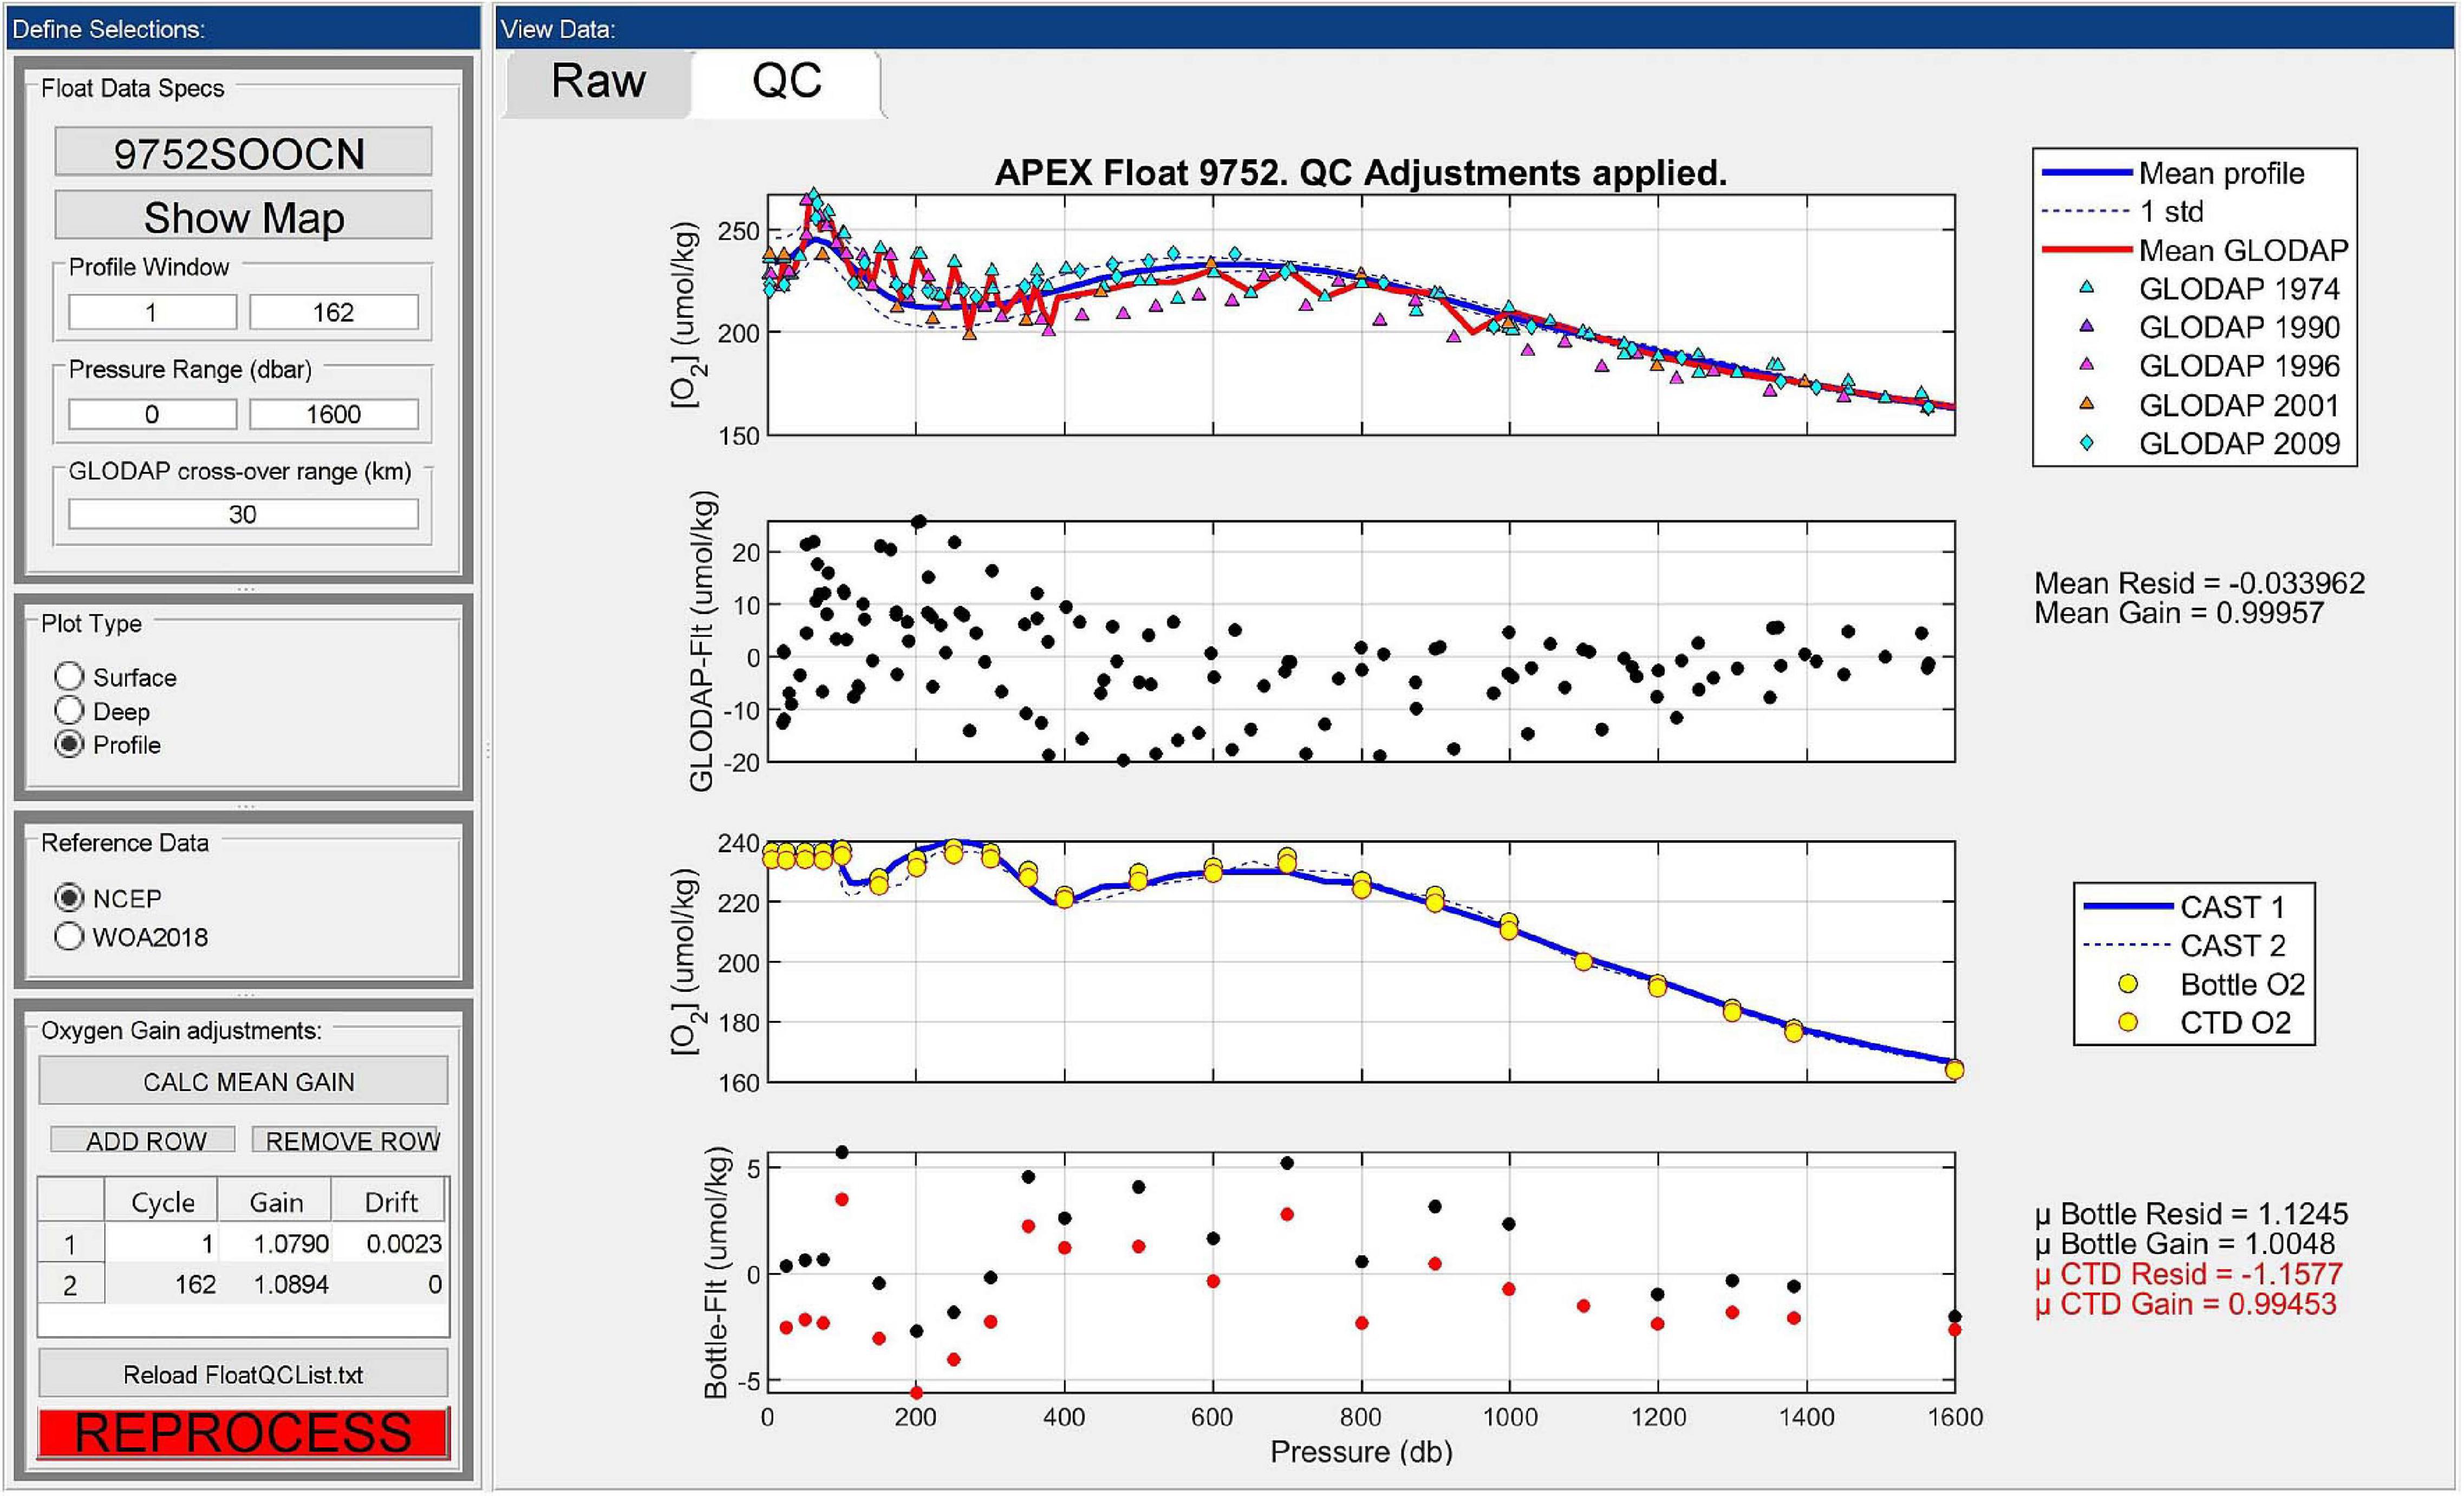Image resolution: width=2464 pixels, height=1496 pixels.
Task: Click the red REPROCESS button
Action: pos(243,1432)
